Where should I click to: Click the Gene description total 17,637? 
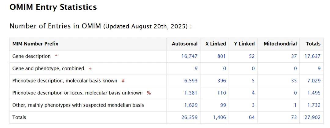(x=313, y=56)
